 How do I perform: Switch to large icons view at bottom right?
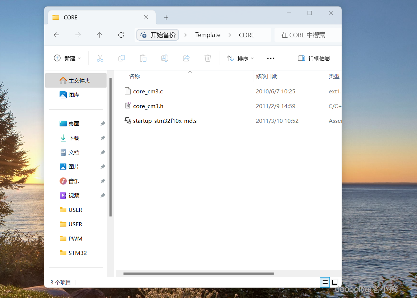point(335,283)
